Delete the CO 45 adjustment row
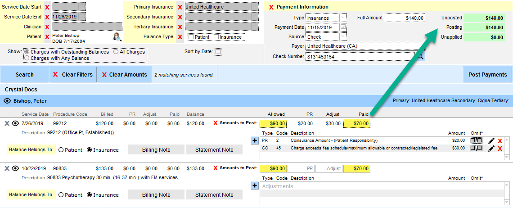Viewport: 513px width, 208px height. (x=500, y=149)
